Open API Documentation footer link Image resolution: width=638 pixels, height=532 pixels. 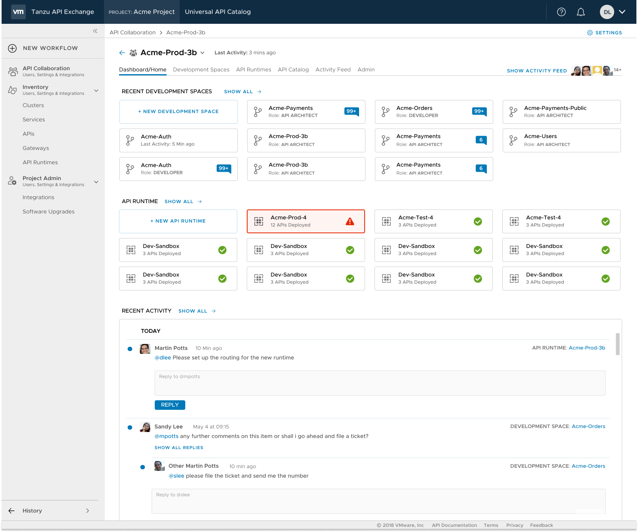(x=454, y=525)
